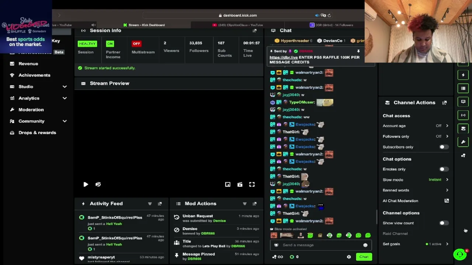Make the stream preview fullscreen
The width and height of the screenshot is (472, 265).
click(252, 184)
